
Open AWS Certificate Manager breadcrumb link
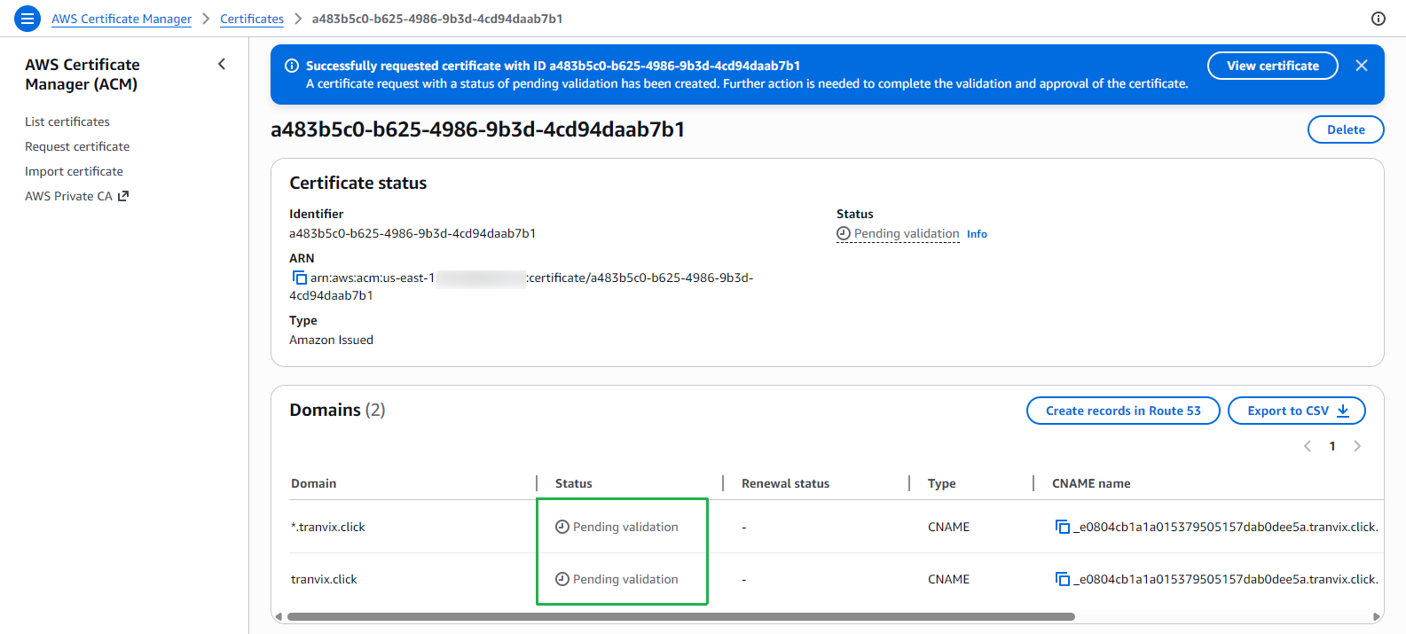(122, 19)
